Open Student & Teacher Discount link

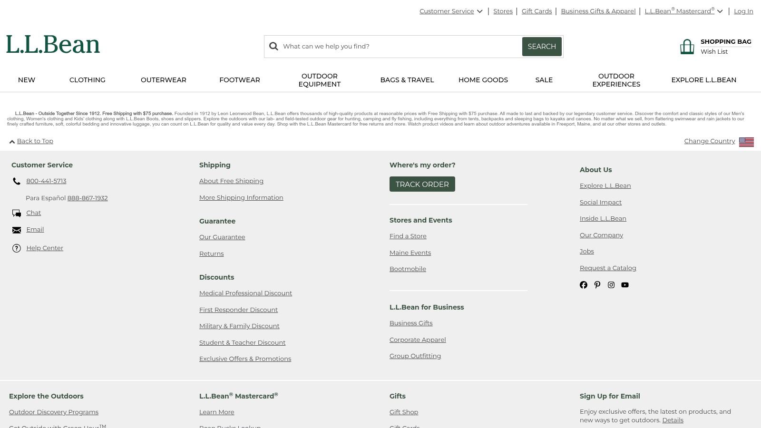[x=242, y=343]
